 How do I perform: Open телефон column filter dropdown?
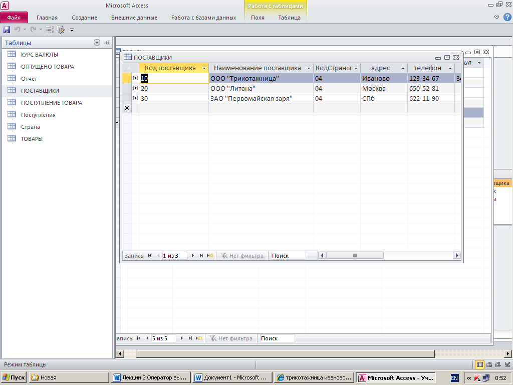(450, 68)
